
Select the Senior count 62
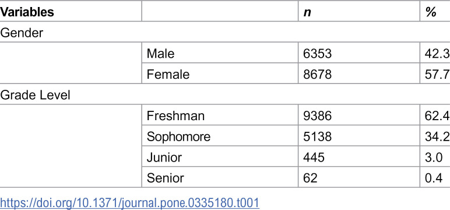[x=310, y=178]
